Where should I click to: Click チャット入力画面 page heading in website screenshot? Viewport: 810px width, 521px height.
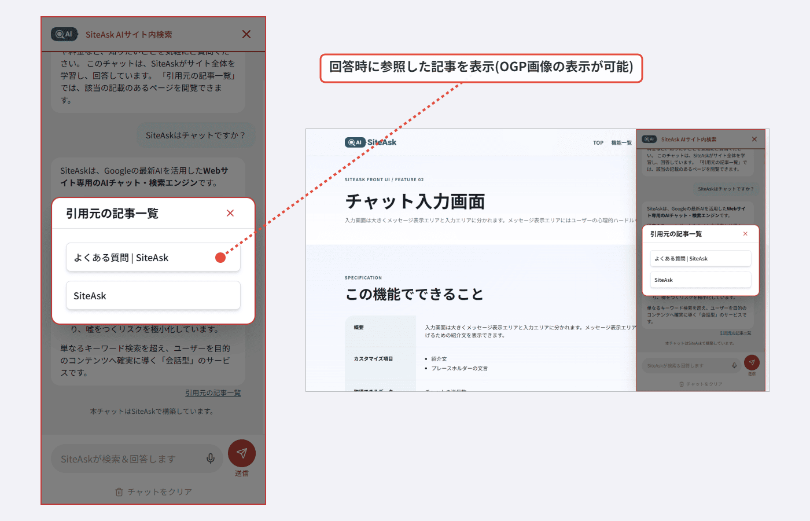pos(415,201)
